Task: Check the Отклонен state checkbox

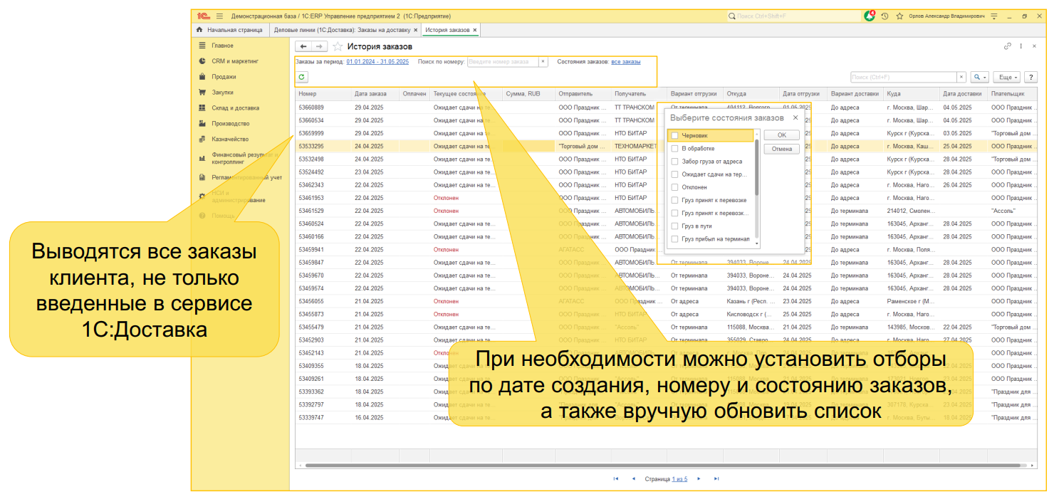Action: coord(674,187)
